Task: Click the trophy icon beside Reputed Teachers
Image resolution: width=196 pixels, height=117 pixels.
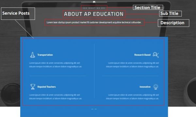Action: pos(33,87)
